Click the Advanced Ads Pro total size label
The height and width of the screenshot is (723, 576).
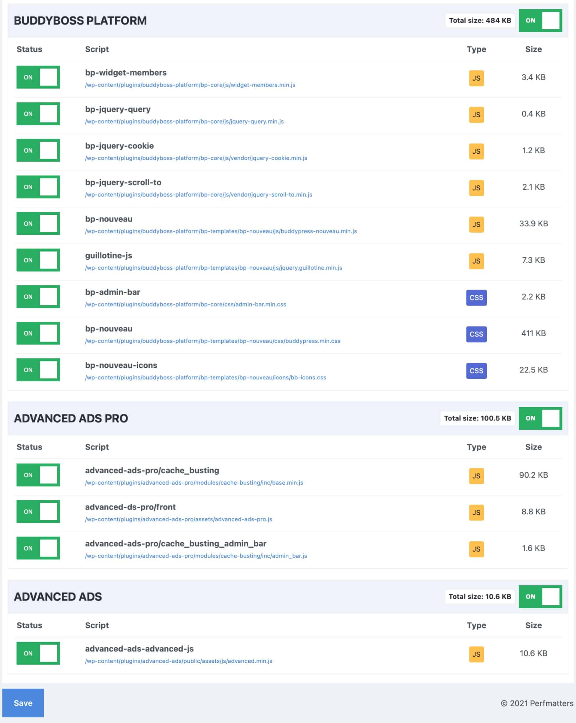click(477, 418)
